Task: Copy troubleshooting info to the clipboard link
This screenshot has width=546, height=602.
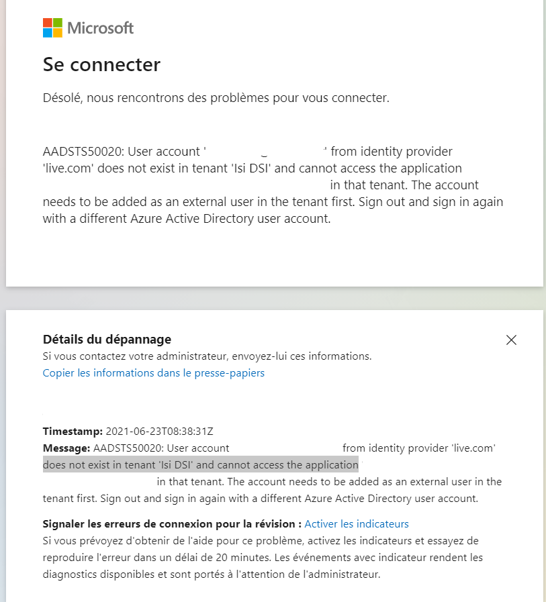Action: pyautogui.click(x=153, y=372)
